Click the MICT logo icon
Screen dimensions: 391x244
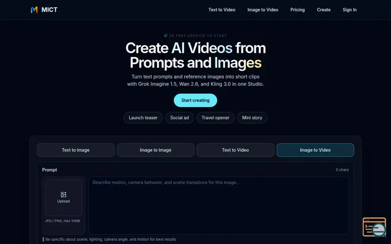[x=34, y=10]
